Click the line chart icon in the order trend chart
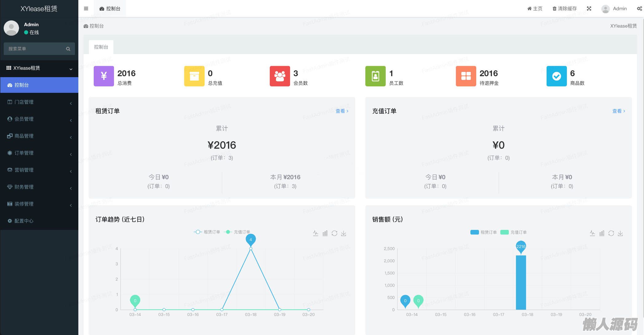 [316, 233]
